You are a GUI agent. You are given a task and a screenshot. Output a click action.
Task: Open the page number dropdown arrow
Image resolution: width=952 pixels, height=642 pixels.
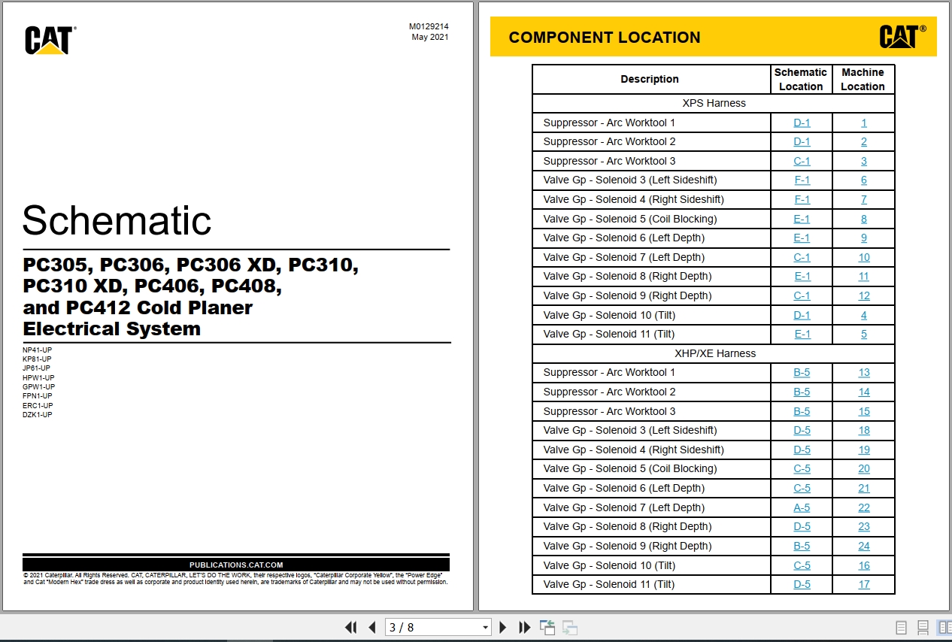pyautogui.click(x=485, y=627)
